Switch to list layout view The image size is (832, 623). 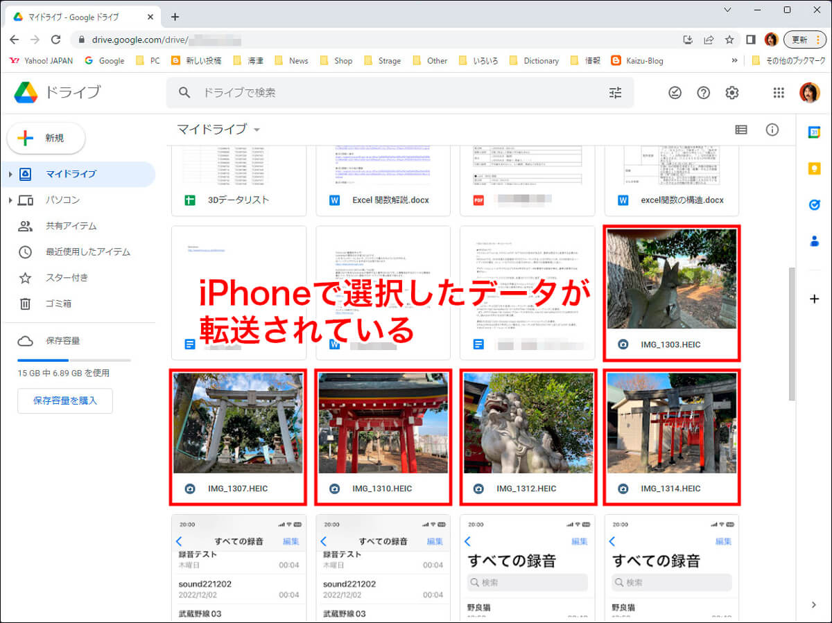coord(741,130)
